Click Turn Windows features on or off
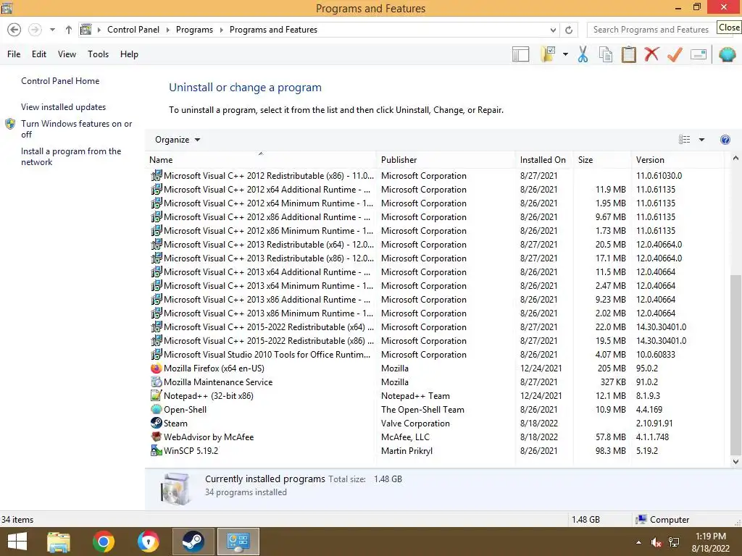The image size is (742, 556). 76,129
